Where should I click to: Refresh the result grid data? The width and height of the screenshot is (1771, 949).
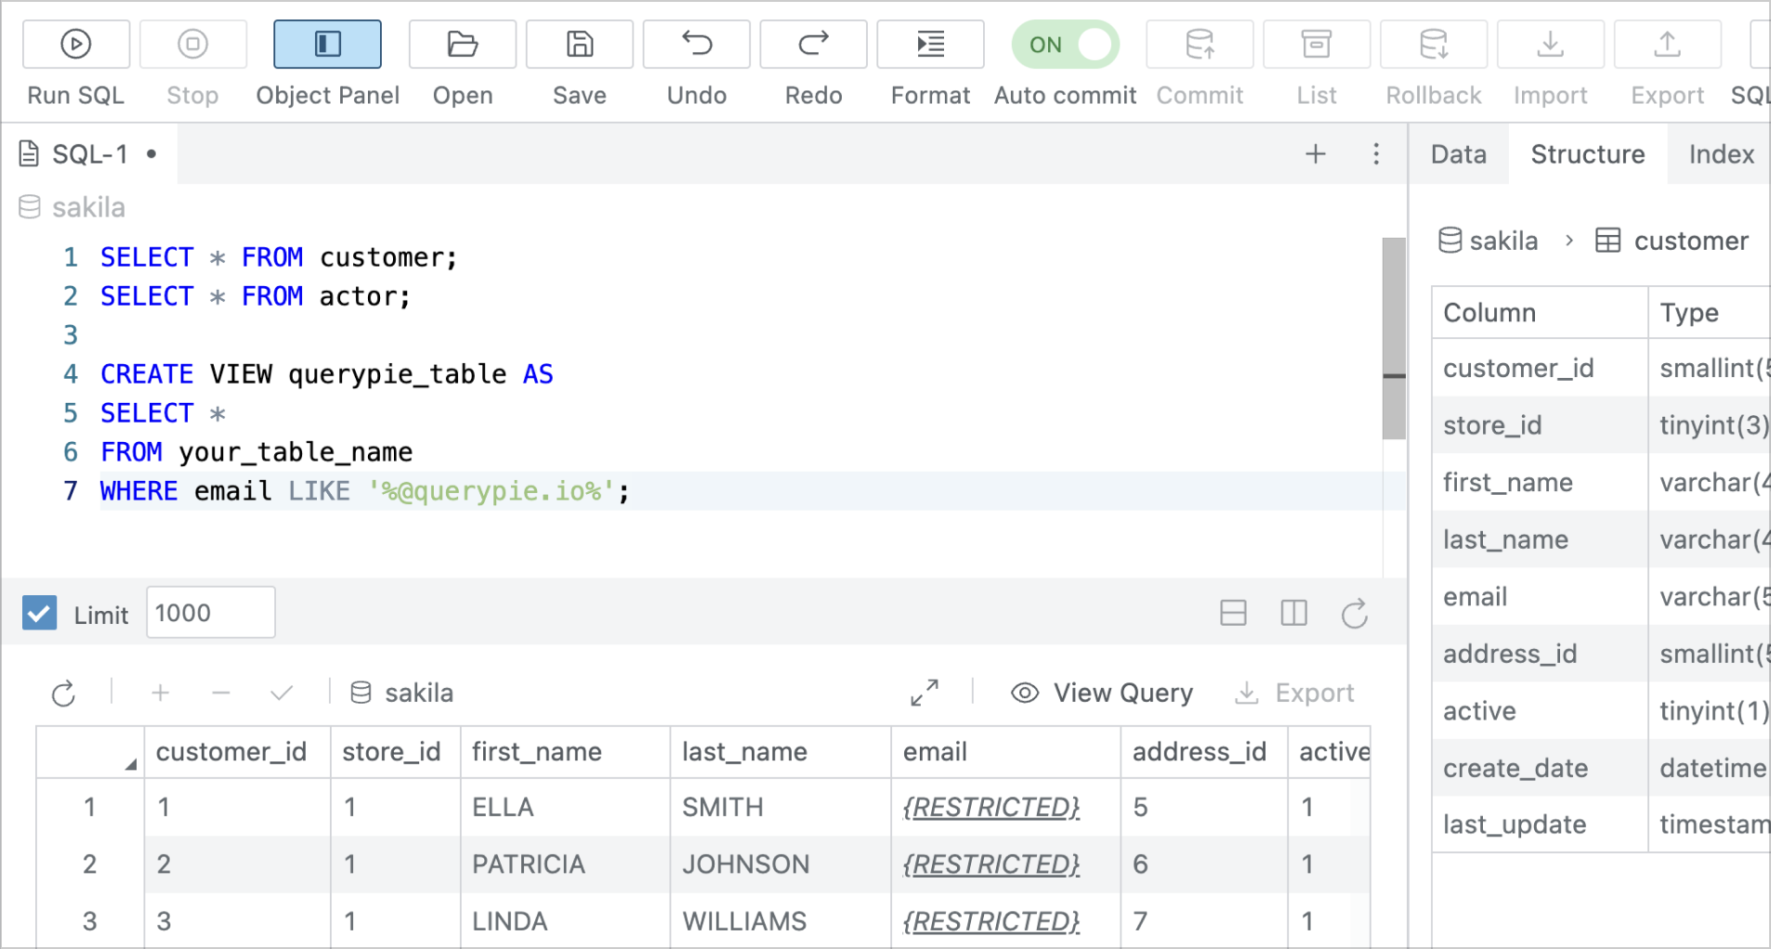(63, 693)
